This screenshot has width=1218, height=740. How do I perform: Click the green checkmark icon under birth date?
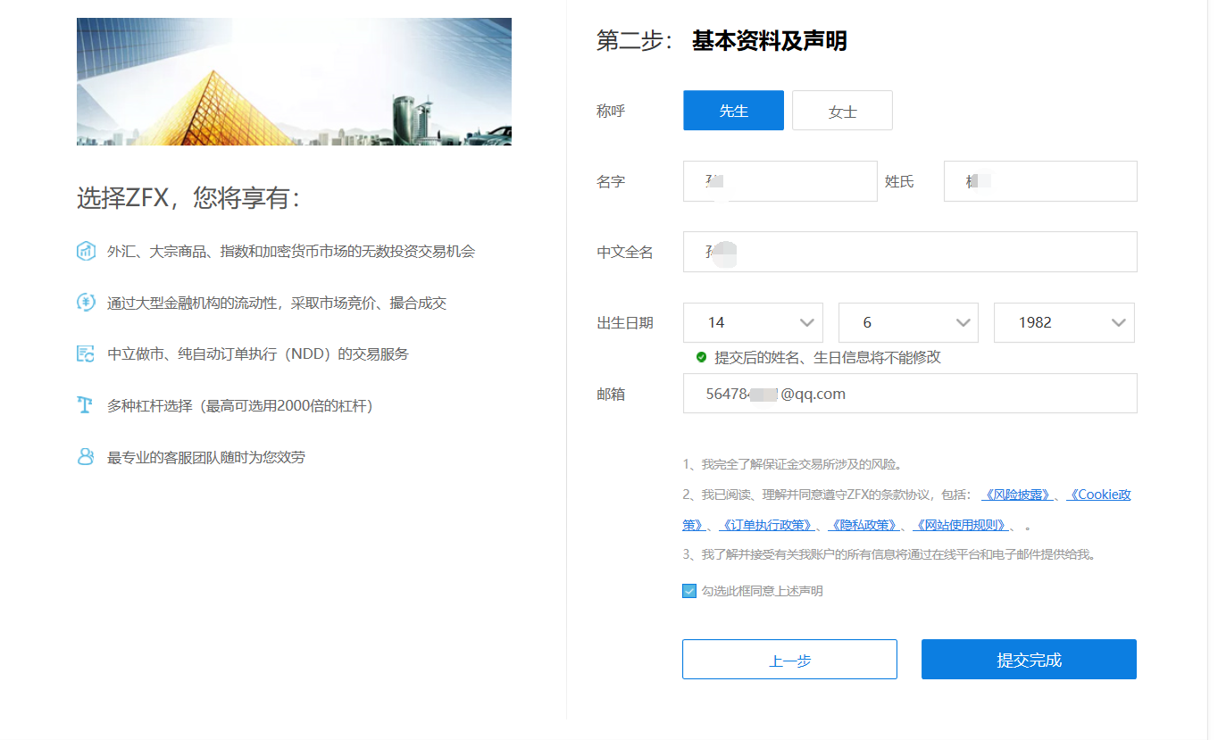tap(701, 357)
